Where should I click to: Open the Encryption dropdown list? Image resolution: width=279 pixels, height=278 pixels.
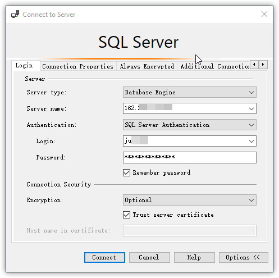click(x=190, y=200)
